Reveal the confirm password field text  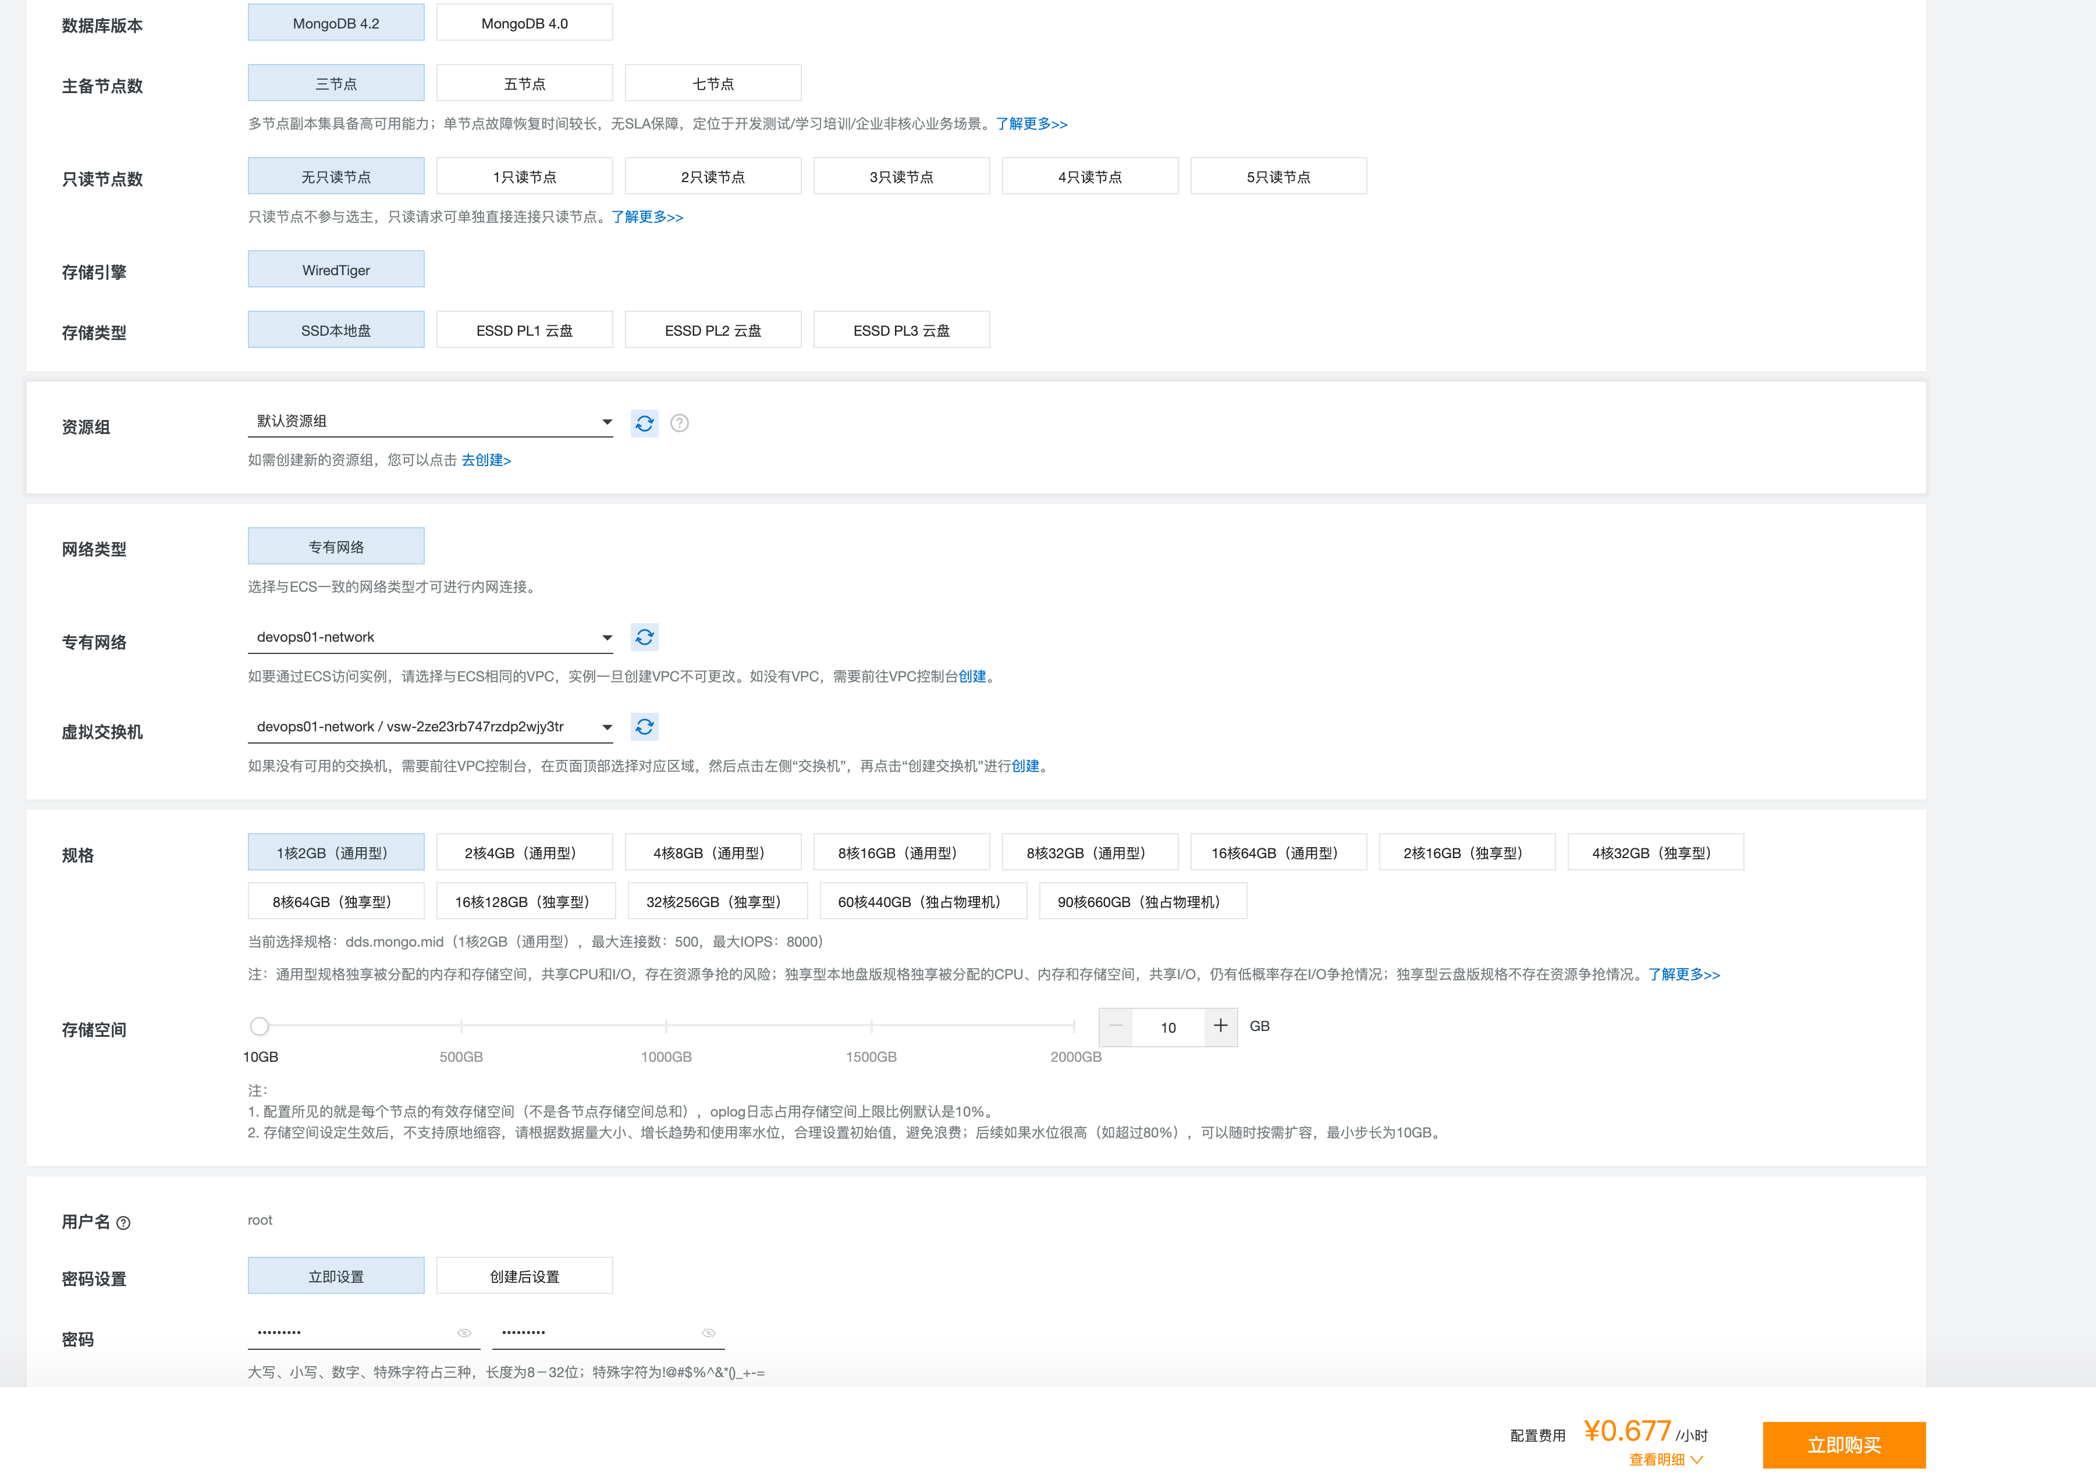pyautogui.click(x=708, y=1333)
